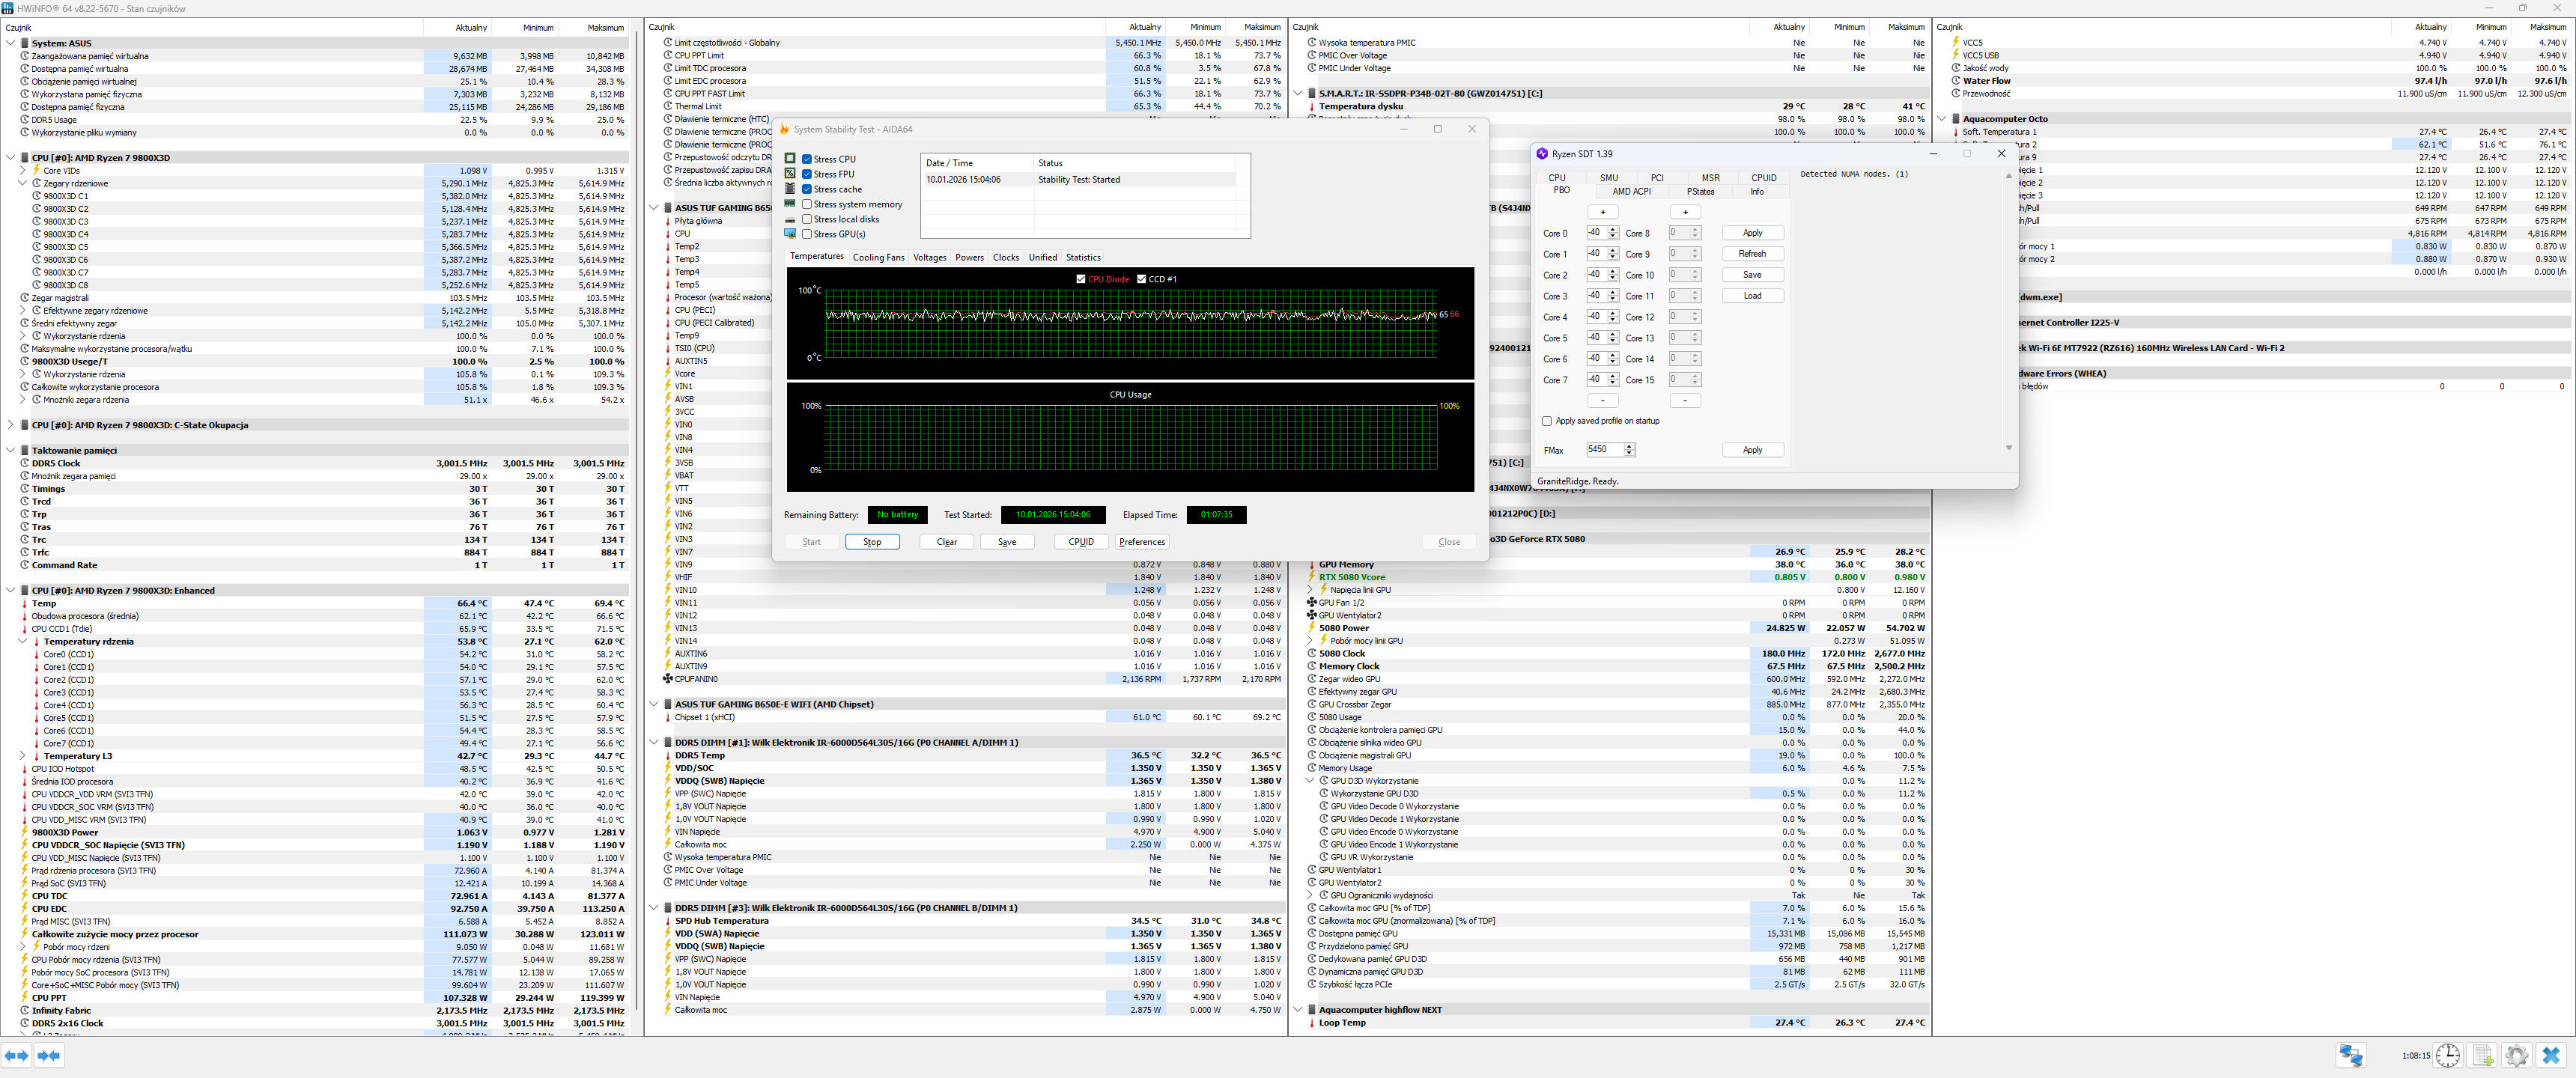Toggle Stress GPU(s) checkbox
The image size is (2576, 1078).
point(807,234)
